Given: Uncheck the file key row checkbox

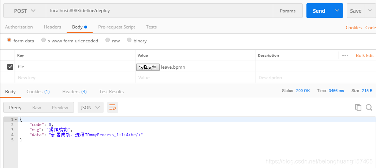Looking at the screenshot, I should (x=10, y=67).
